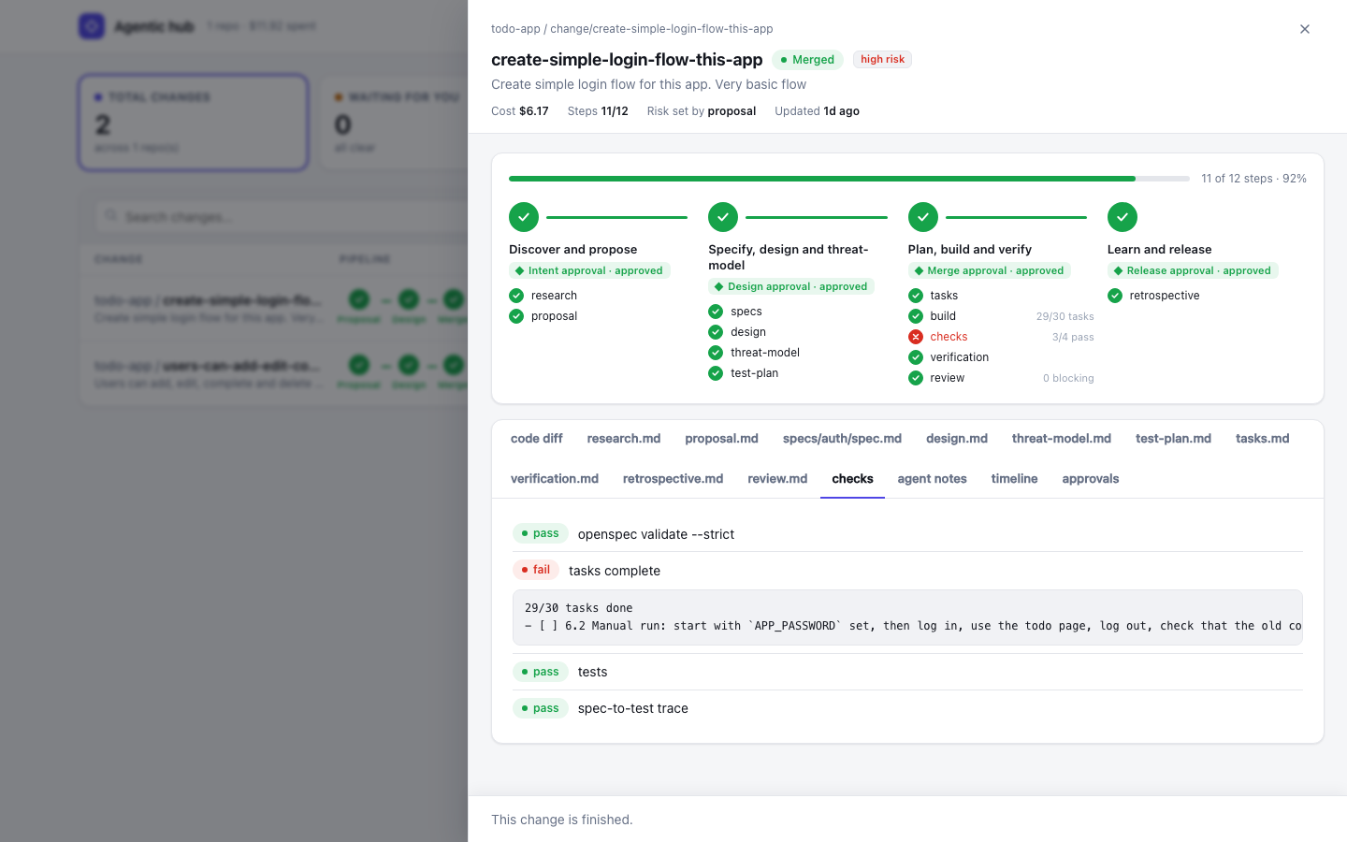Viewport: 1347px width, 842px height.
Task: Click the green check icon beside proposal step
Action: (x=516, y=316)
